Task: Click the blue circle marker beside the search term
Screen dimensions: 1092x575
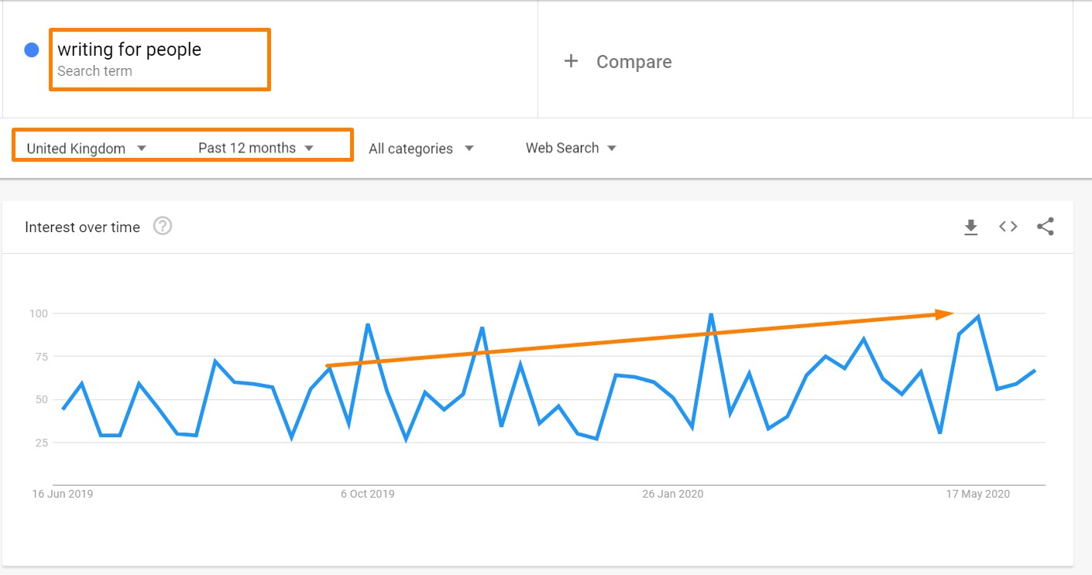Action: [x=30, y=49]
